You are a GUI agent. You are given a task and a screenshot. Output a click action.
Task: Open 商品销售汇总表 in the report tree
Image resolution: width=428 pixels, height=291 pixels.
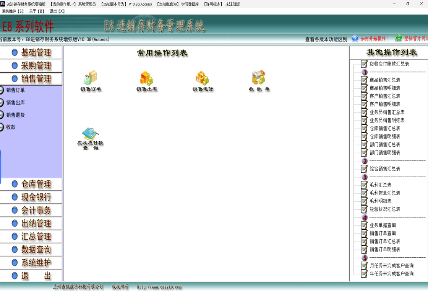tap(384, 80)
